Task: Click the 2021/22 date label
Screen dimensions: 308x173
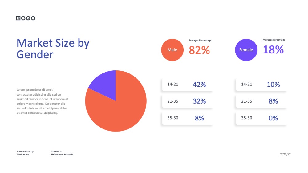Action: pos(285,154)
